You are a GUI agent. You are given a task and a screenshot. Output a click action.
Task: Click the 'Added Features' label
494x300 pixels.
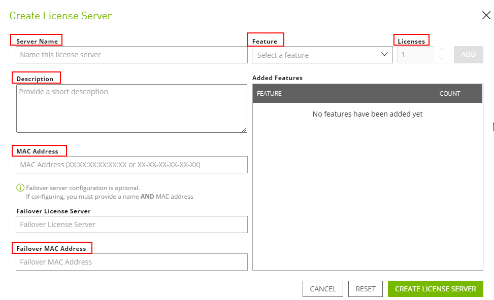(x=277, y=78)
